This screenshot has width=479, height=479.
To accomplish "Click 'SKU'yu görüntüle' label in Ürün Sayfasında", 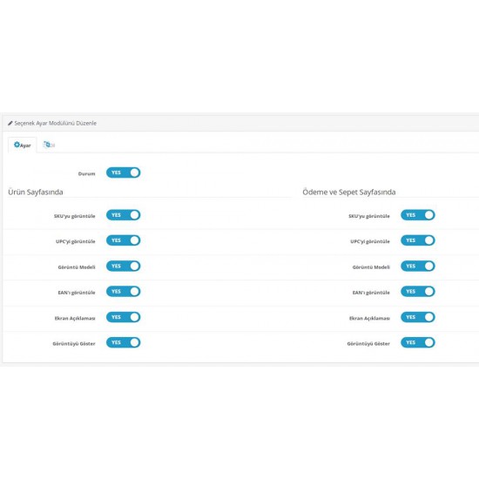I will (75, 216).
